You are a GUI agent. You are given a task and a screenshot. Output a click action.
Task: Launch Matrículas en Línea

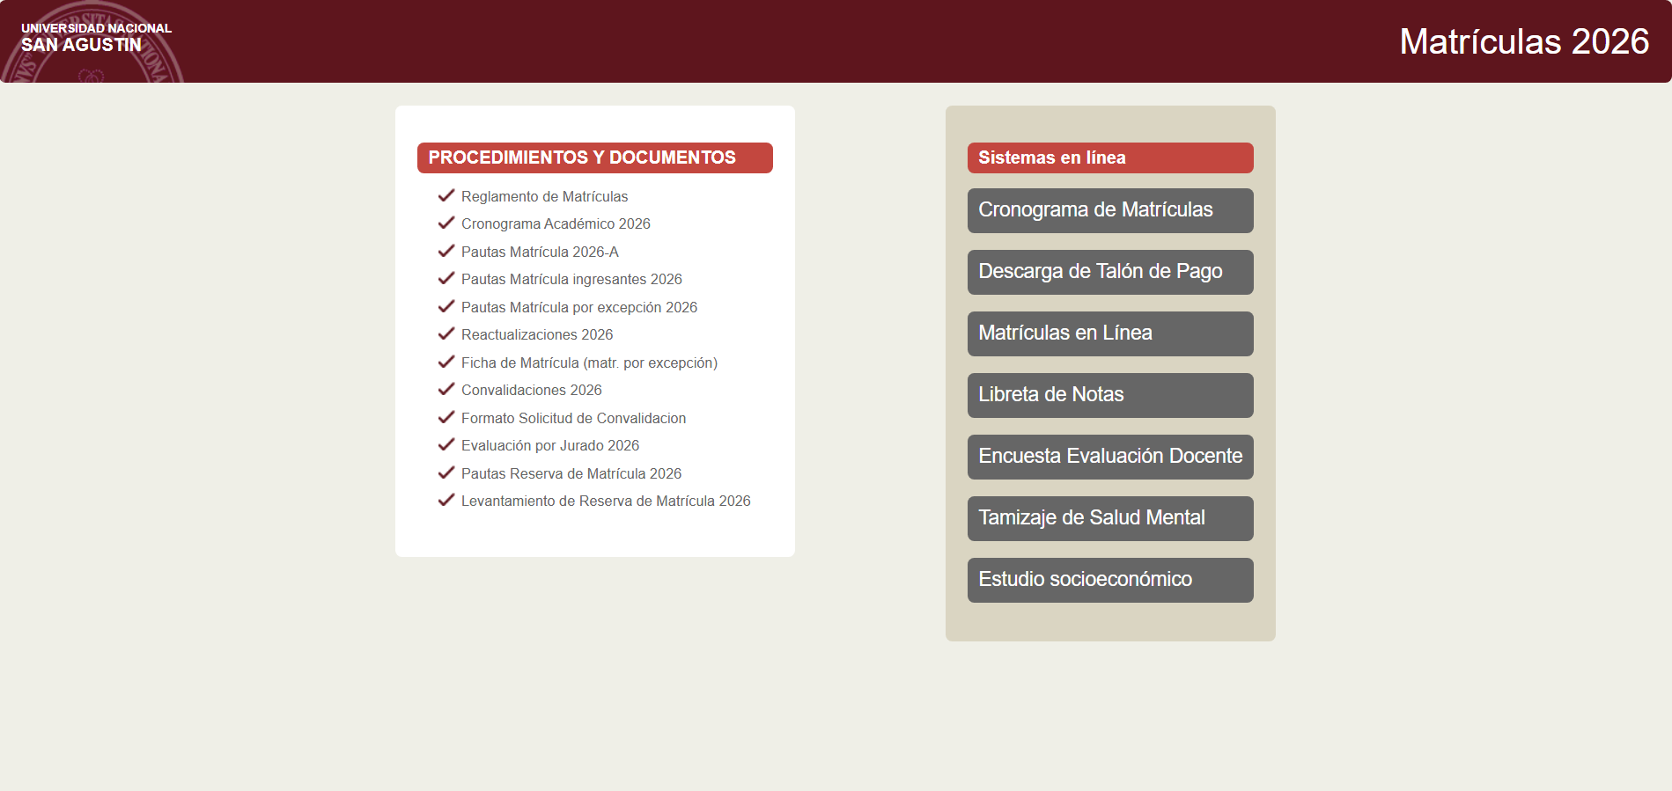[1109, 333]
